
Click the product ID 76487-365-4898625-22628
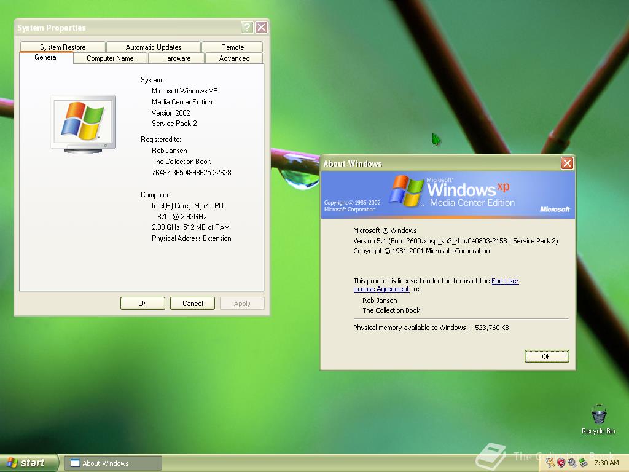pos(192,173)
